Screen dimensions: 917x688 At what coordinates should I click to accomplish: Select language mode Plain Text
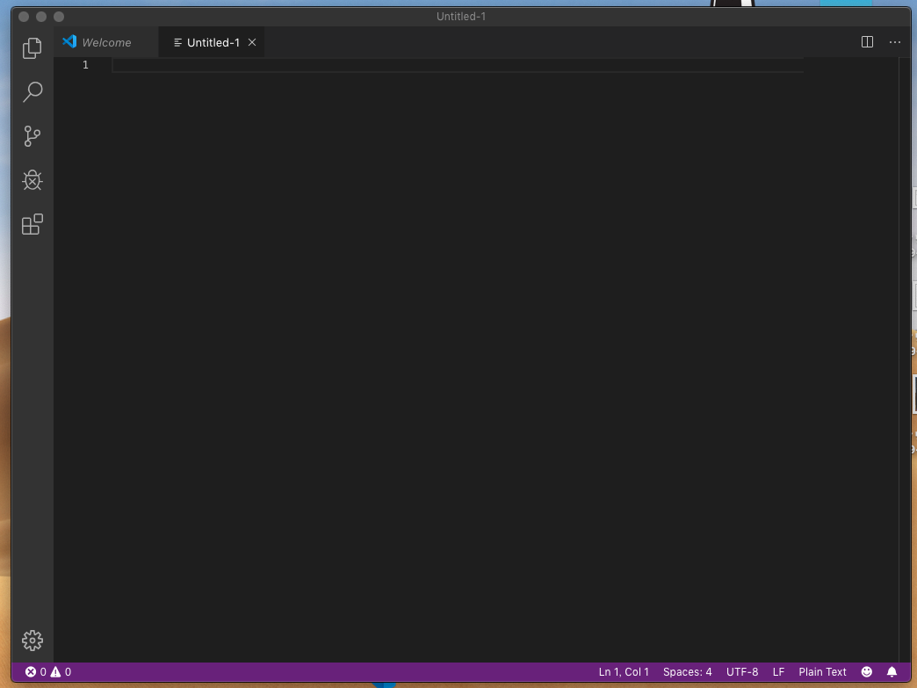pyautogui.click(x=822, y=671)
